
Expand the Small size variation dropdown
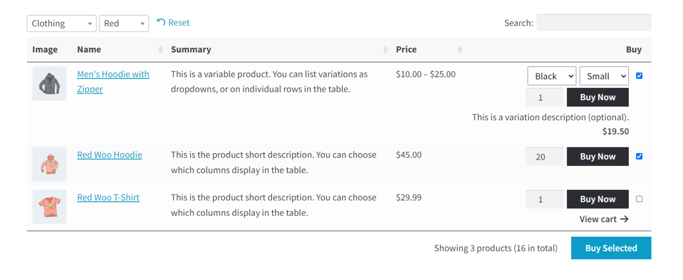(604, 76)
